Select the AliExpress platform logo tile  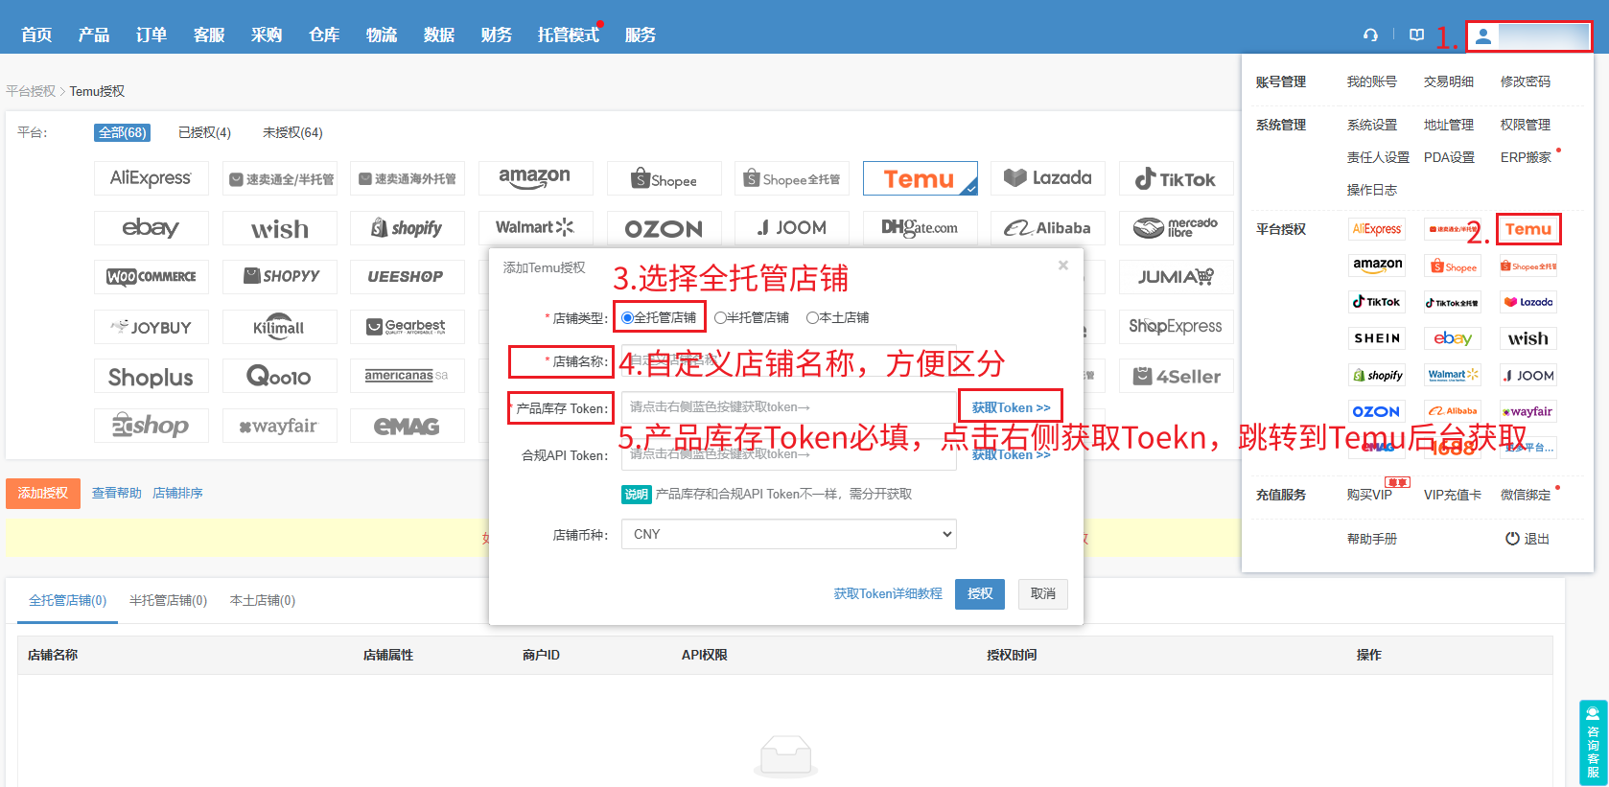151,178
